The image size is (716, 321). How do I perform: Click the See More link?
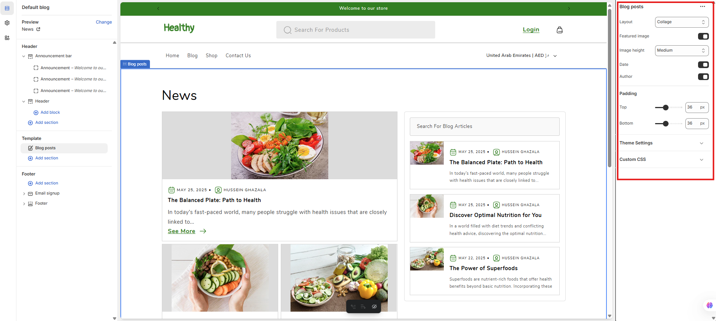pos(181,231)
